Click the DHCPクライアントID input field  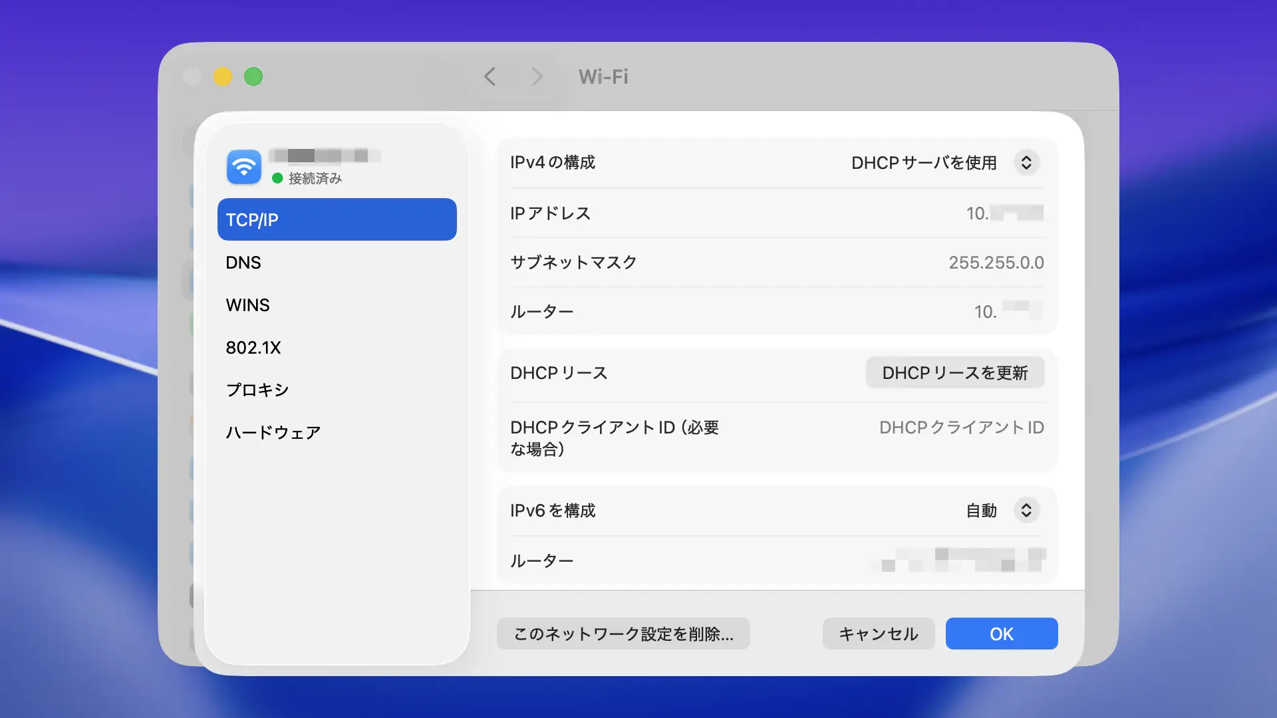coord(960,427)
